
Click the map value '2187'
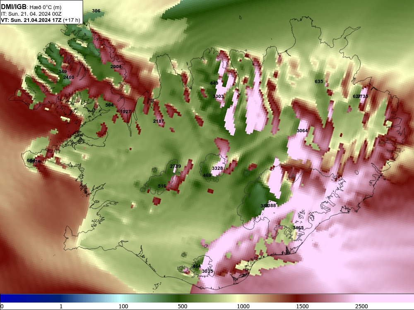pos(159,121)
